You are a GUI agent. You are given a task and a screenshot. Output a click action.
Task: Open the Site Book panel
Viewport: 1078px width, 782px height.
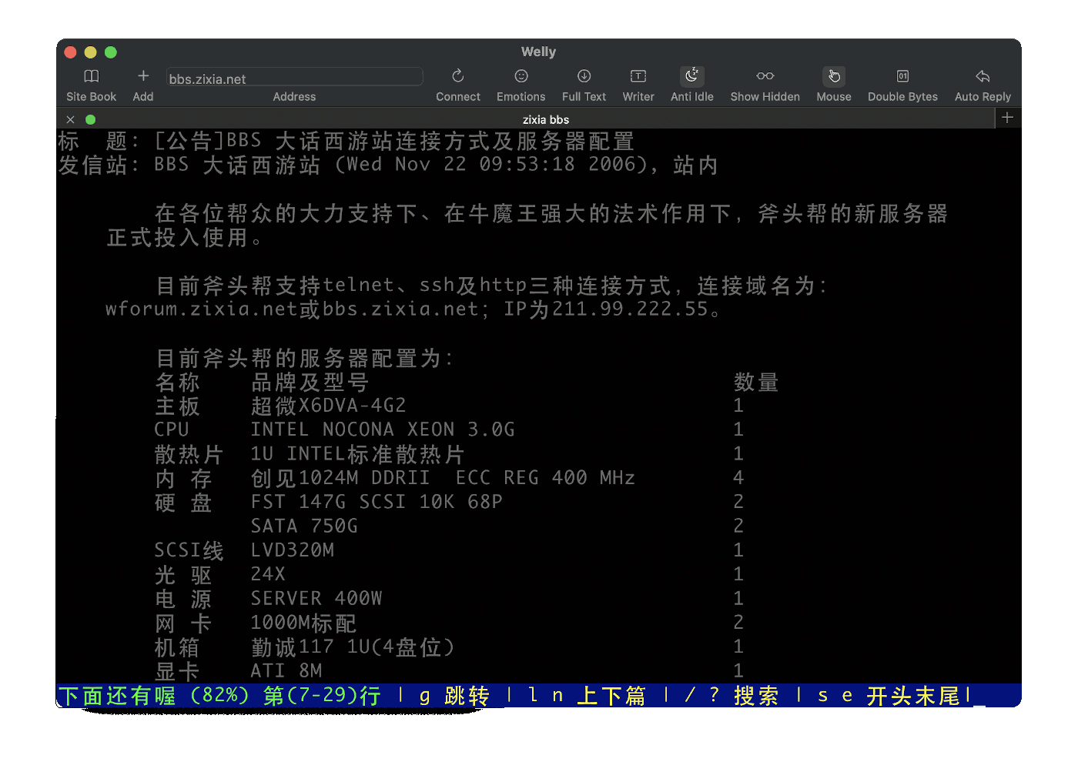(91, 83)
